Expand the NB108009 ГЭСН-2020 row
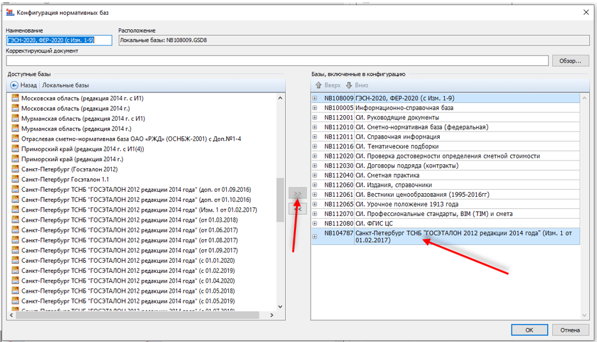 315,98
